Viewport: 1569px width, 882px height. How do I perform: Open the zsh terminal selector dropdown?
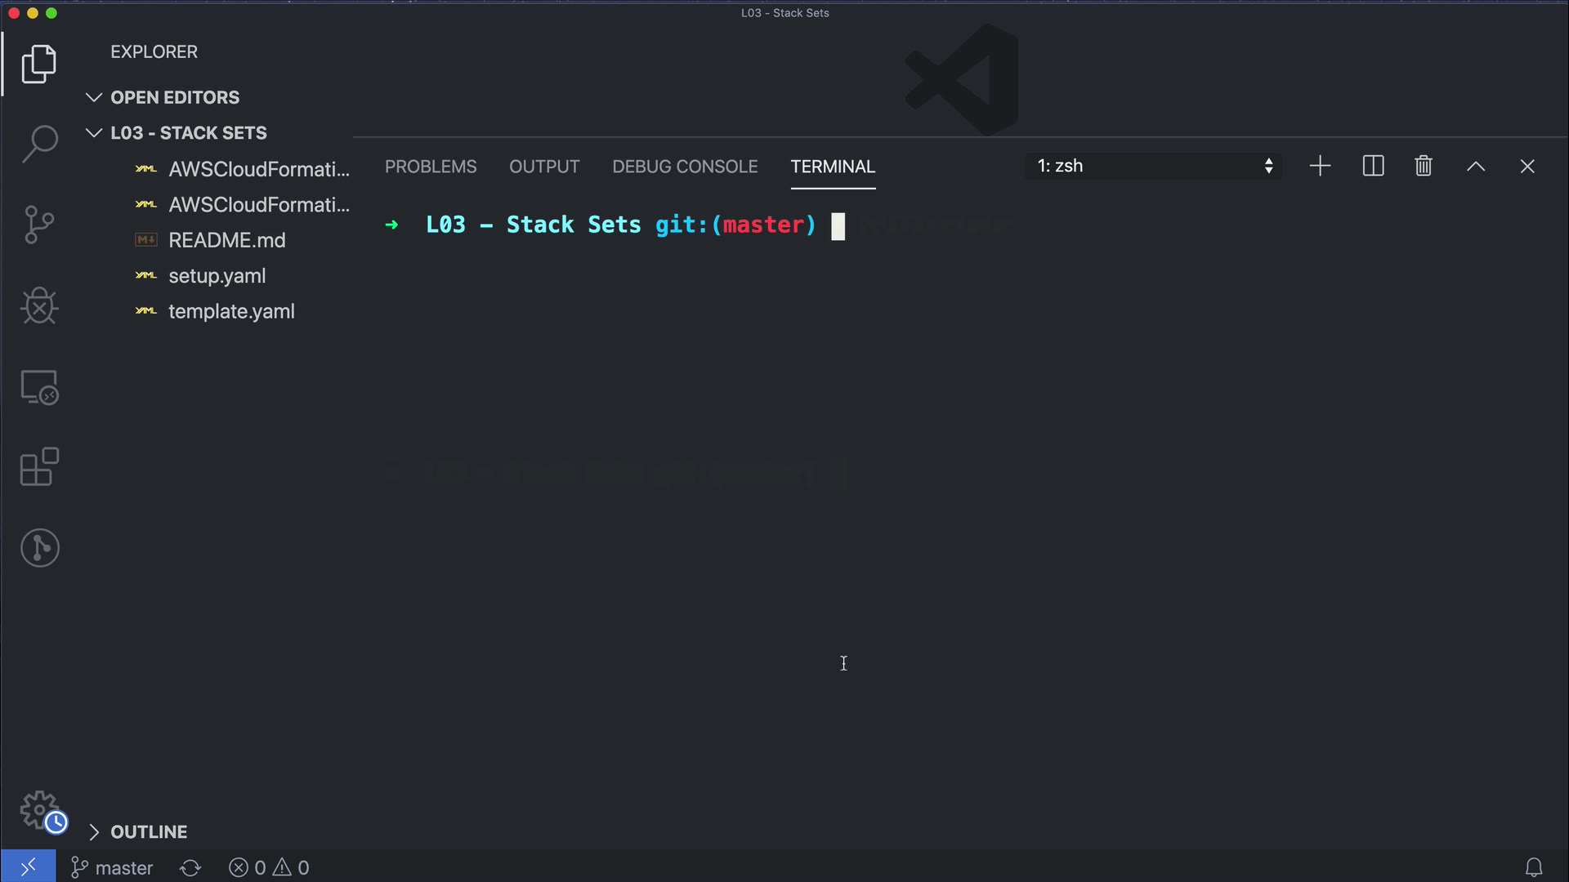1153,167
